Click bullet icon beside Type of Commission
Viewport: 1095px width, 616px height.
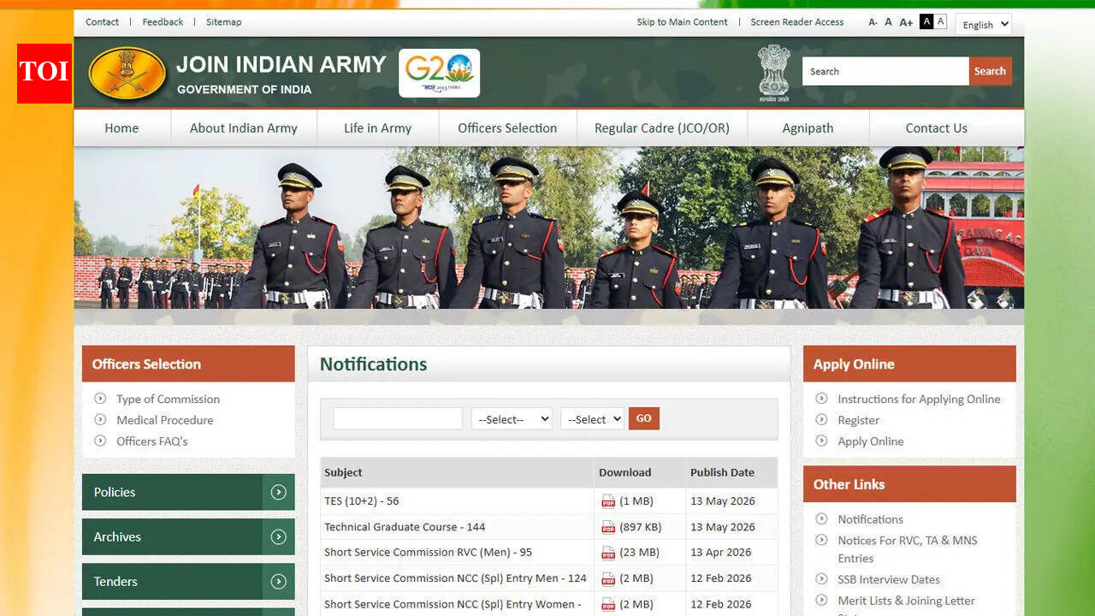pos(100,399)
